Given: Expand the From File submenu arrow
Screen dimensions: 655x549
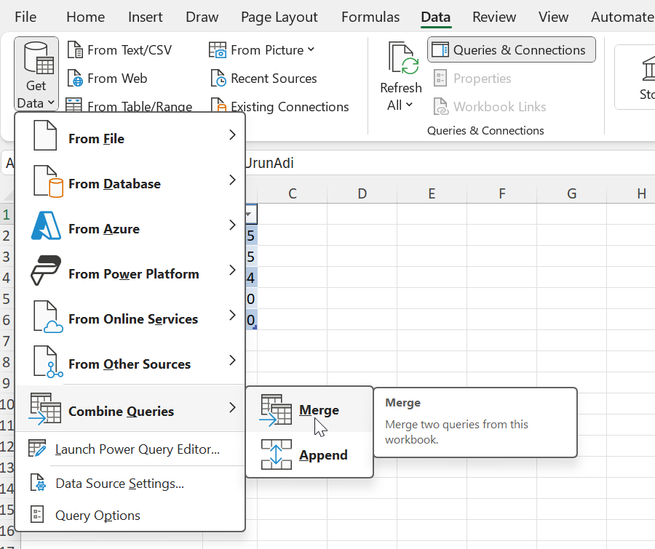Looking at the screenshot, I should [232, 135].
